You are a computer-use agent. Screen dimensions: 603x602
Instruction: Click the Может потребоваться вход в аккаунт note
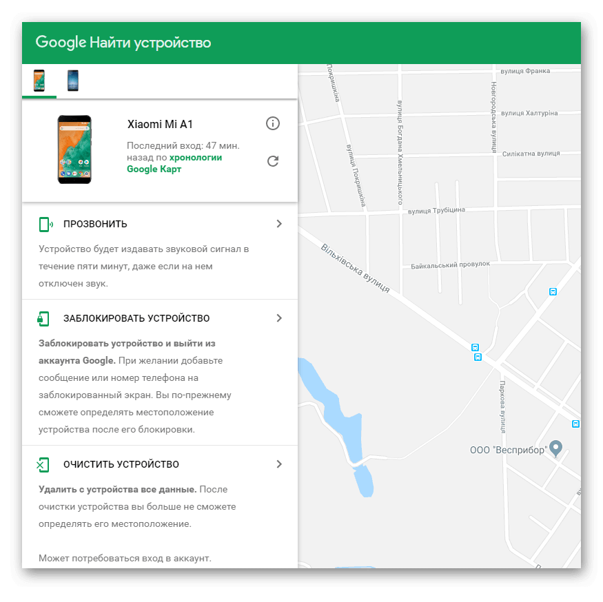[125, 558]
